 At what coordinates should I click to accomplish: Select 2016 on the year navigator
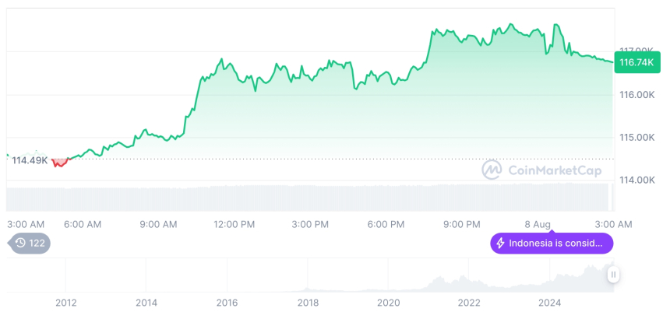coord(227,302)
